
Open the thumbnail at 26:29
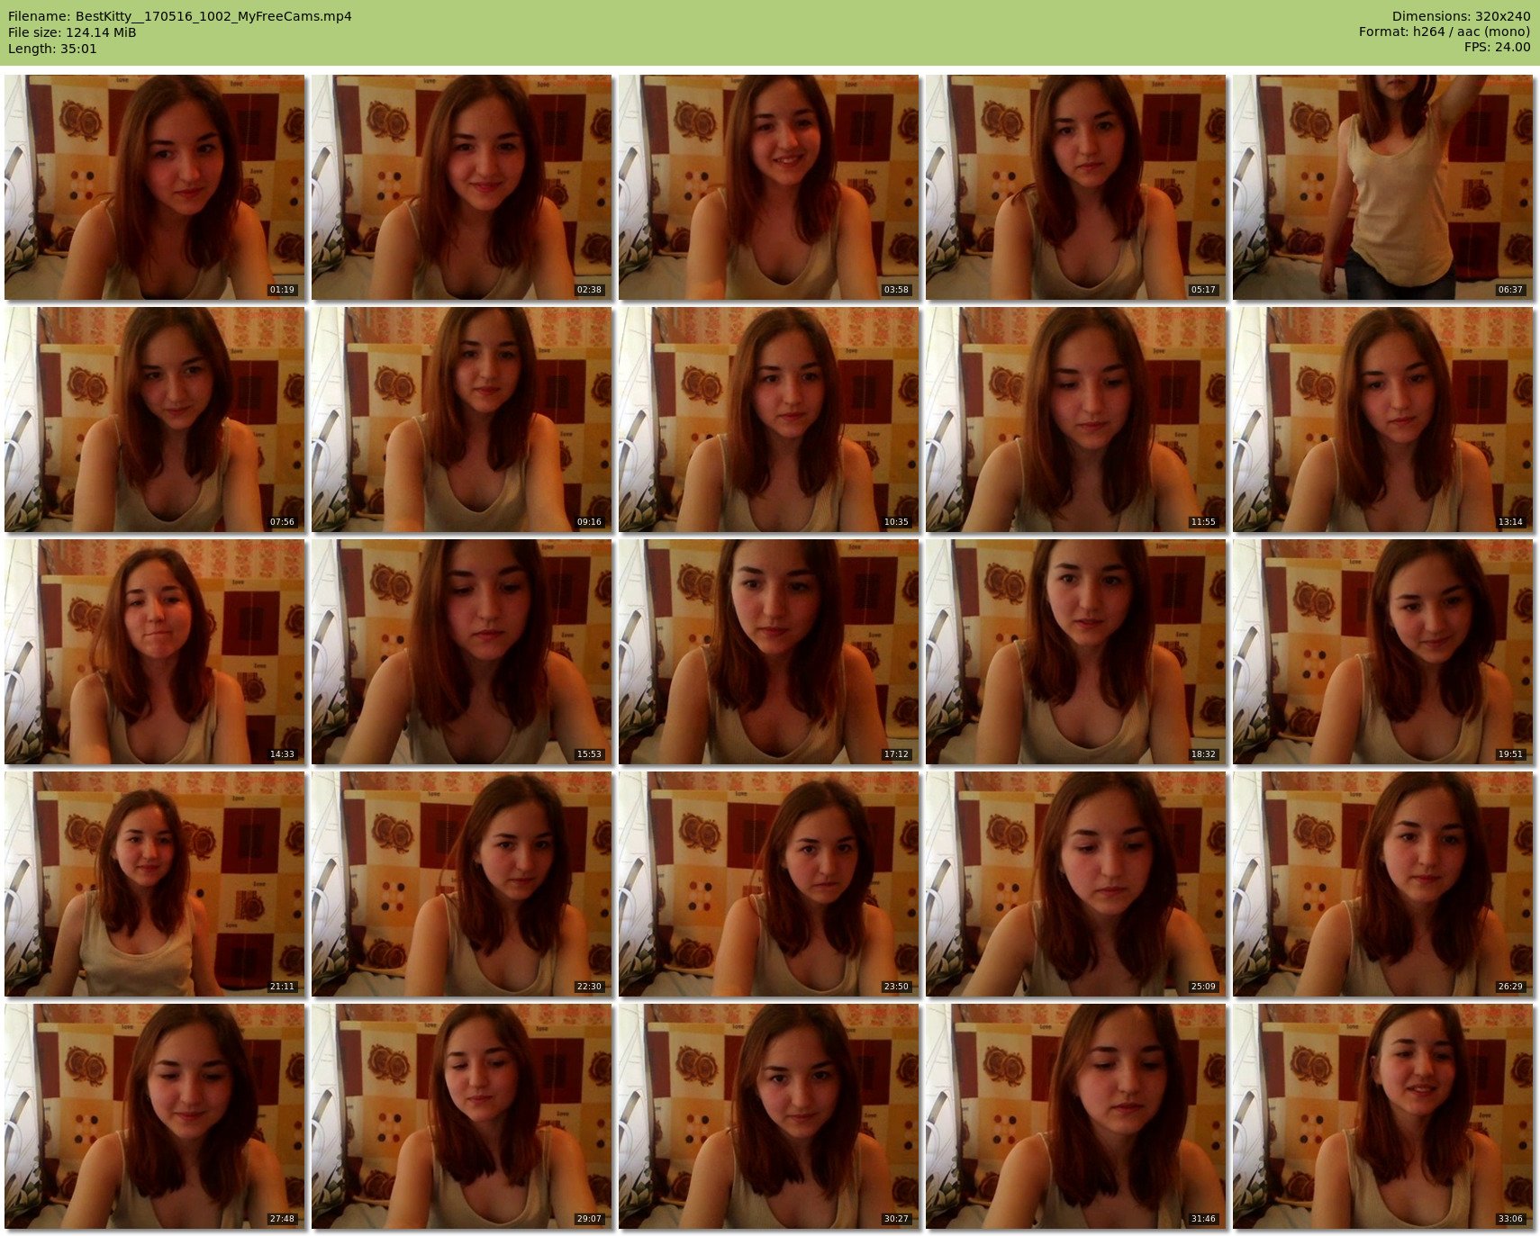coord(1382,884)
